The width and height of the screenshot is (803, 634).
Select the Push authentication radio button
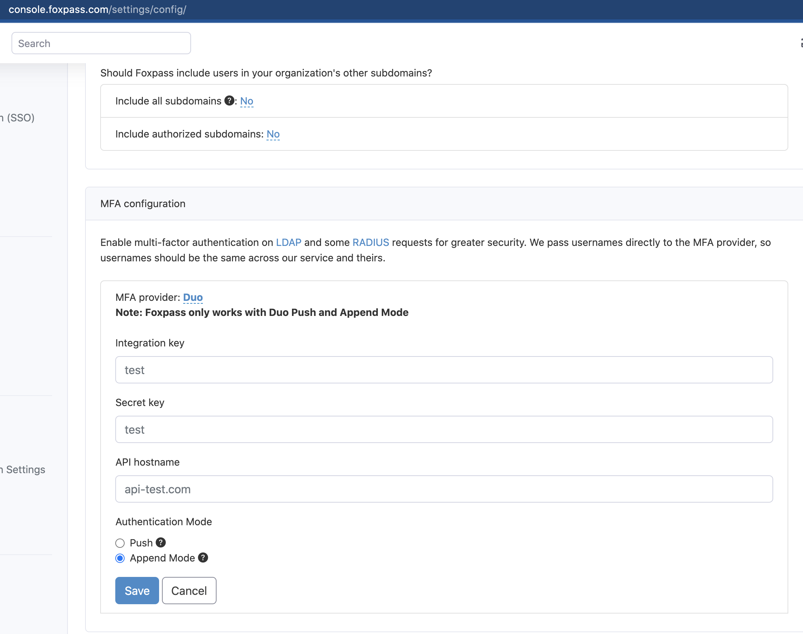pos(120,543)
